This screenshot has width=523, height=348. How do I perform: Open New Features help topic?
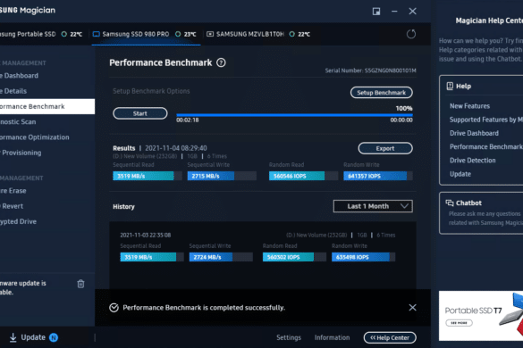coord(469,106)
